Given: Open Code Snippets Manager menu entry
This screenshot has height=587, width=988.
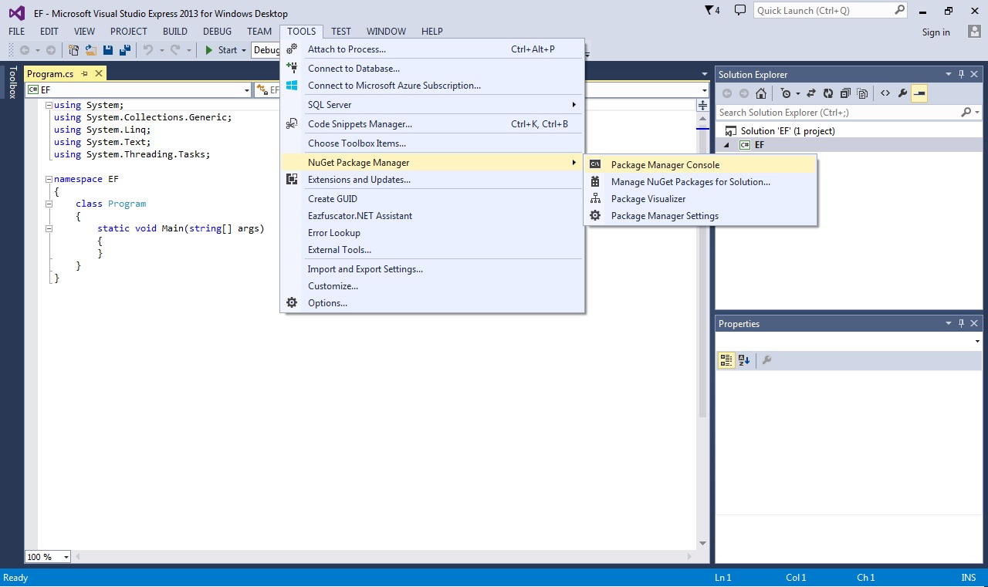Looking at the screenshot, I should click(432, 124).
